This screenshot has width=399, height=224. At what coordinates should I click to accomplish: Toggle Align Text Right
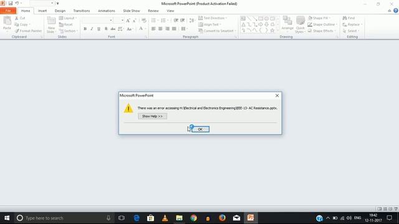167,29
